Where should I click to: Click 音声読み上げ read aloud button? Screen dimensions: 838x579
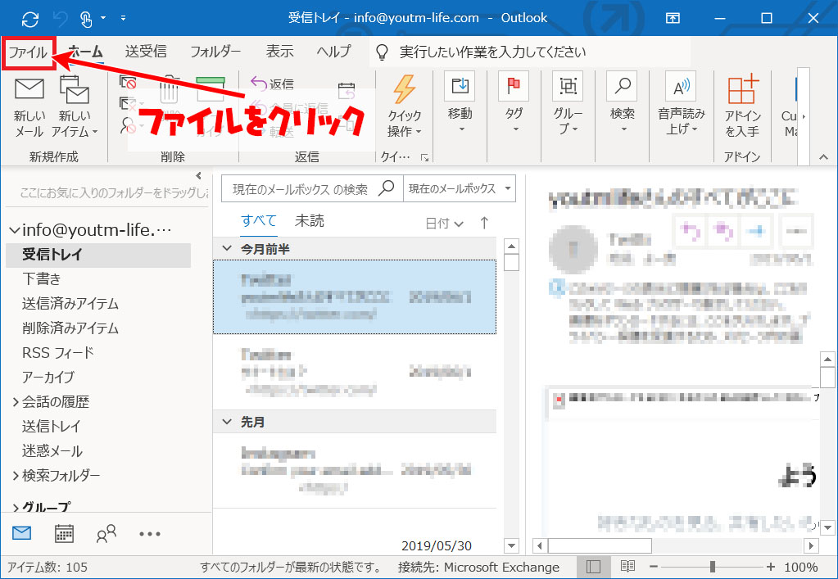[681, 104]
